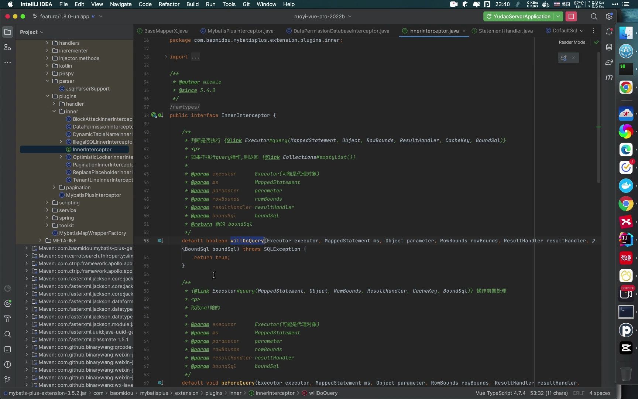Expand folded import block at line 18
The height and width of the screenshot is (399, 638).
pyautogui.click(x=166, y=57)
